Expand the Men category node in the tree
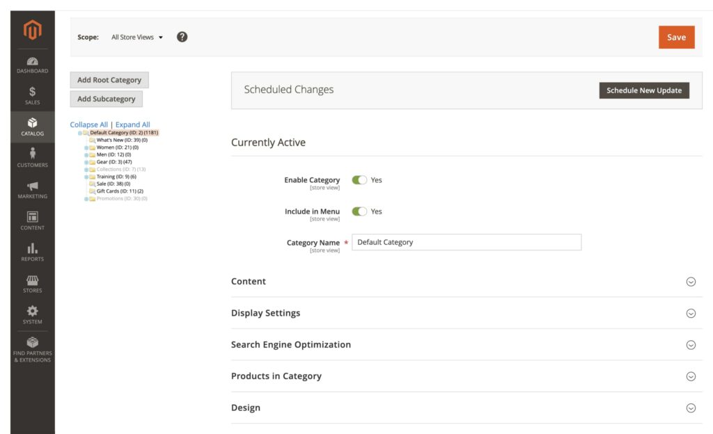Image resolution: width=713 pixels, height=434 pixels. tap(86, 155)
